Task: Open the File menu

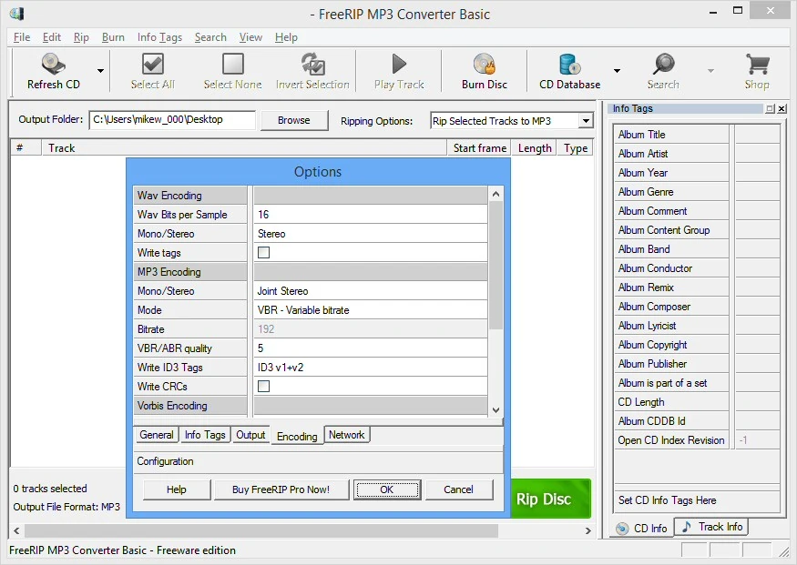Action: [x=22, y=37]
